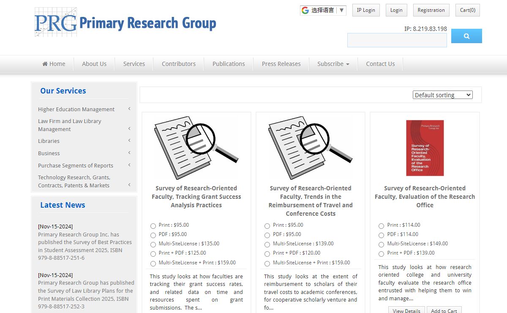Screen dimensions: 507x313
Task: Open the Cart(0) button
Action: pos(467,10)
